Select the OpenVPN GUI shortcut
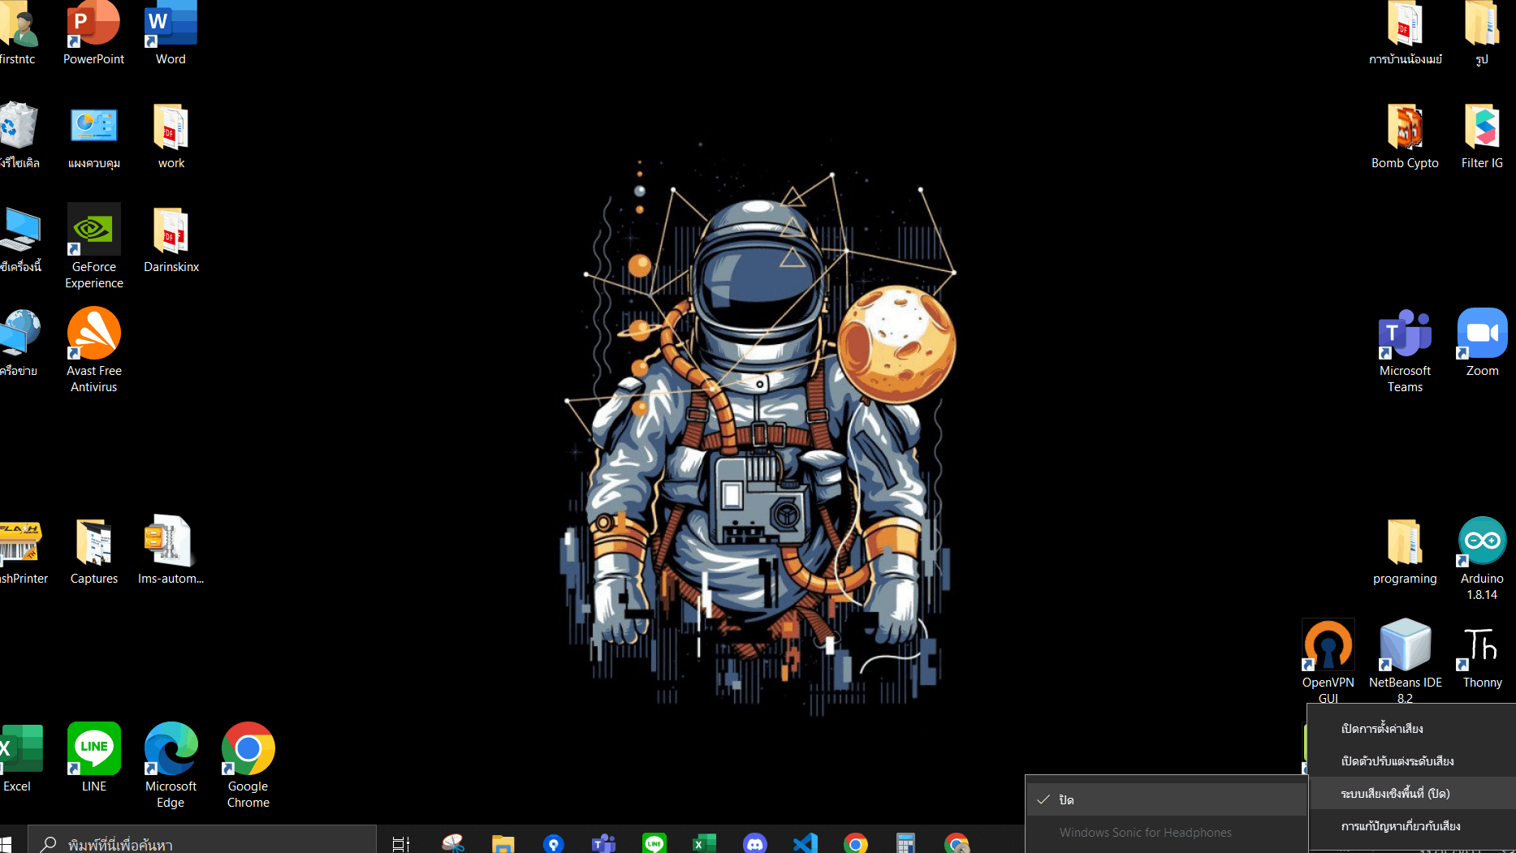1516x853 pixels. [1328, 661]
